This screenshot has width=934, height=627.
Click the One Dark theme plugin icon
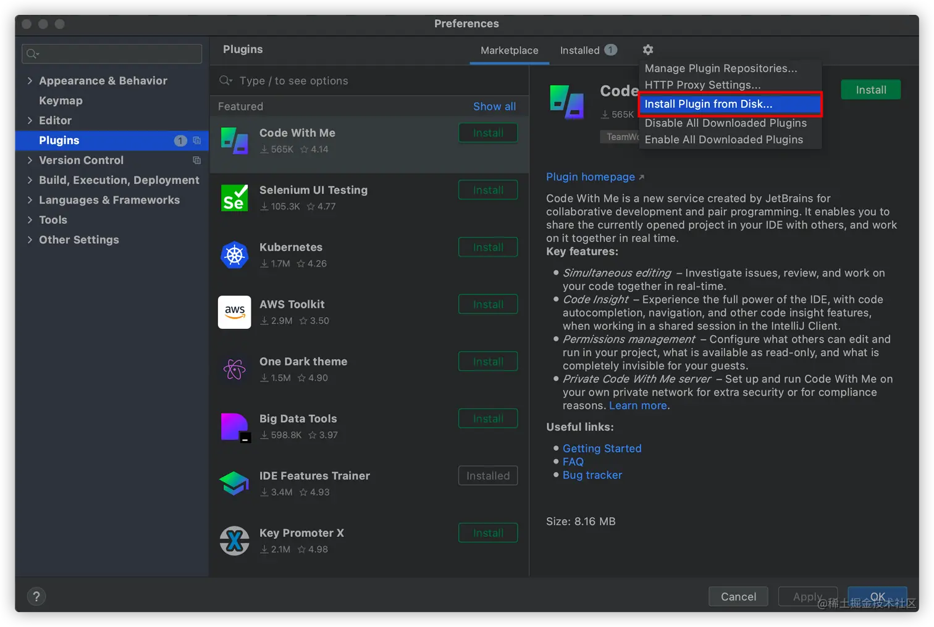click(x=235, y=370)
